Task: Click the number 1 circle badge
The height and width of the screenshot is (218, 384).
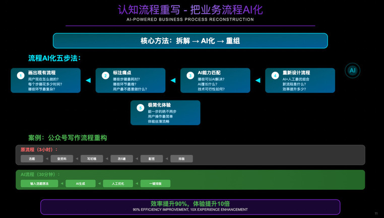Action: tap(21, 75)
